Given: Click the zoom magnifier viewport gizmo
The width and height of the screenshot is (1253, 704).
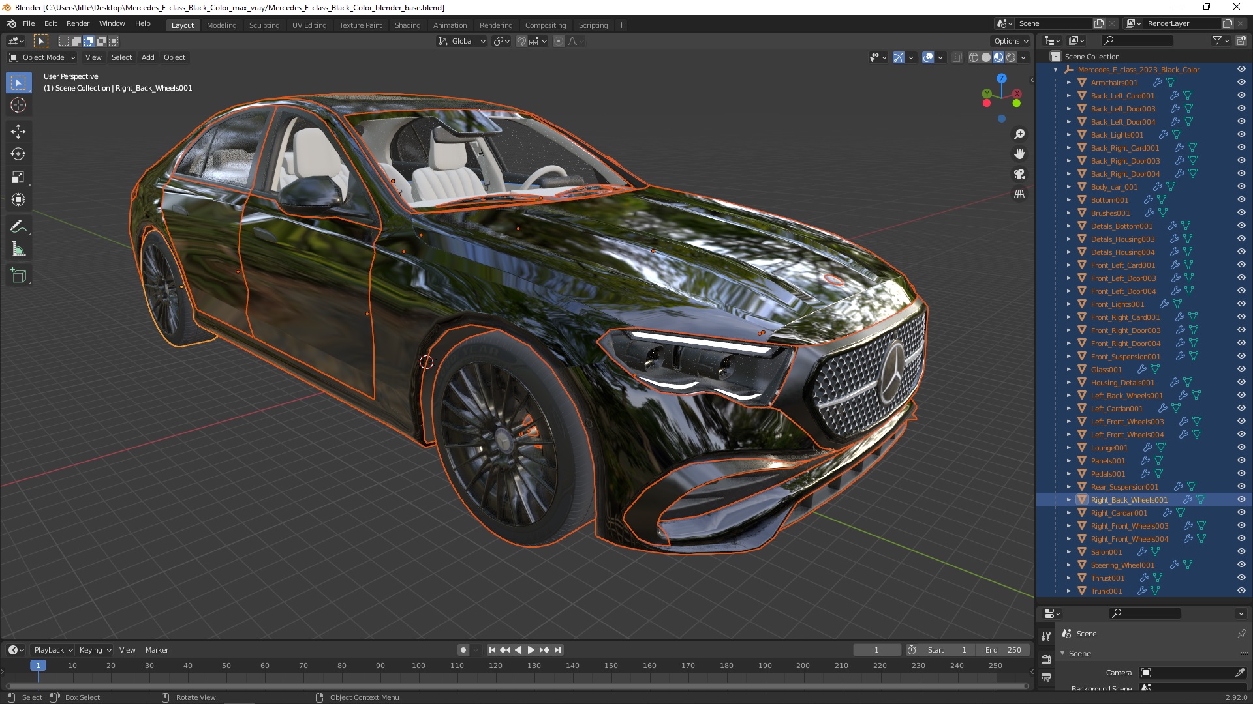Looking at the screenshot, I should [x=1019, y=134].
